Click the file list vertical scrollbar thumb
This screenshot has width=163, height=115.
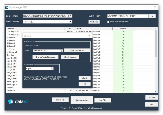tap(156, 44)
